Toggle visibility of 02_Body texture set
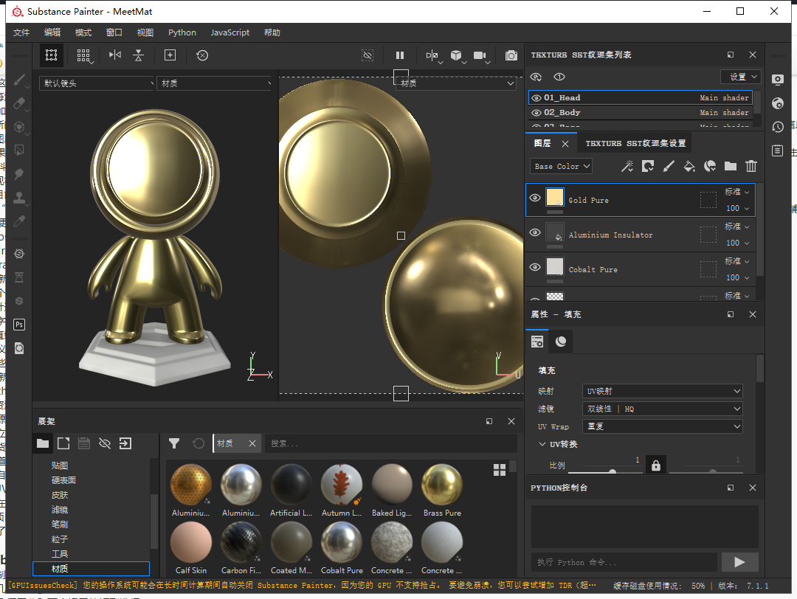Image resolution: width=797 pixels, height=599 pixels. click(x=536, y=113)
